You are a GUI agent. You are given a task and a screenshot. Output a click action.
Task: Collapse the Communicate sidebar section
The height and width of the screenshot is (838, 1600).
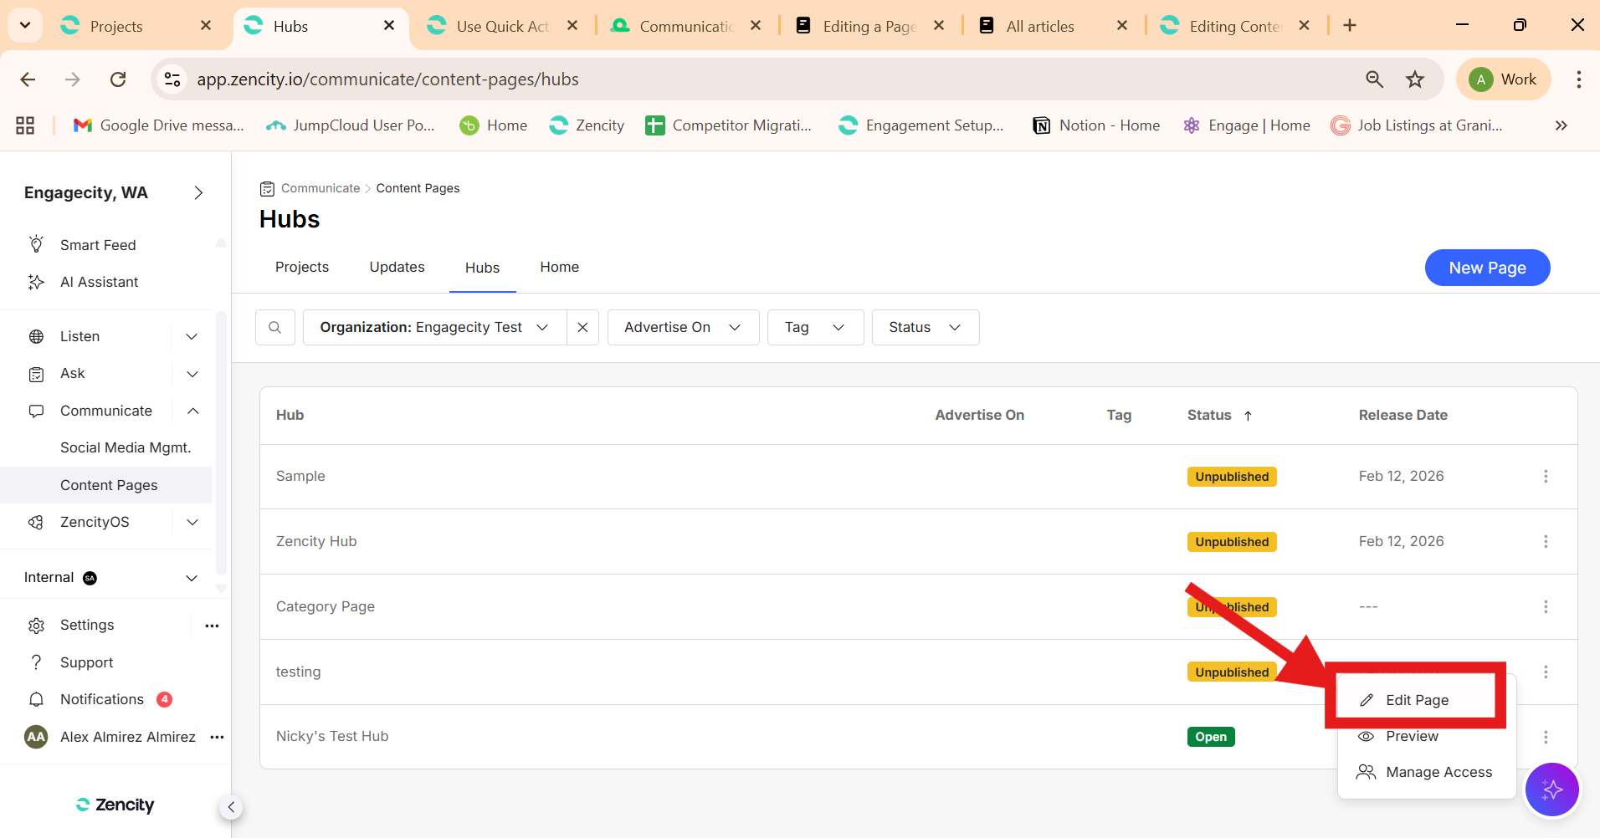pos(192,411)
